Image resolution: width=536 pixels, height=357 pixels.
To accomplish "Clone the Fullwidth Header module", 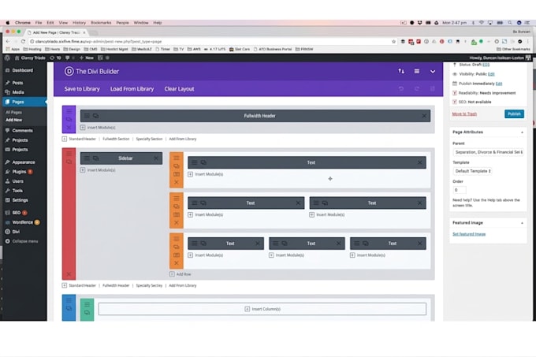I will click(95, 116).
